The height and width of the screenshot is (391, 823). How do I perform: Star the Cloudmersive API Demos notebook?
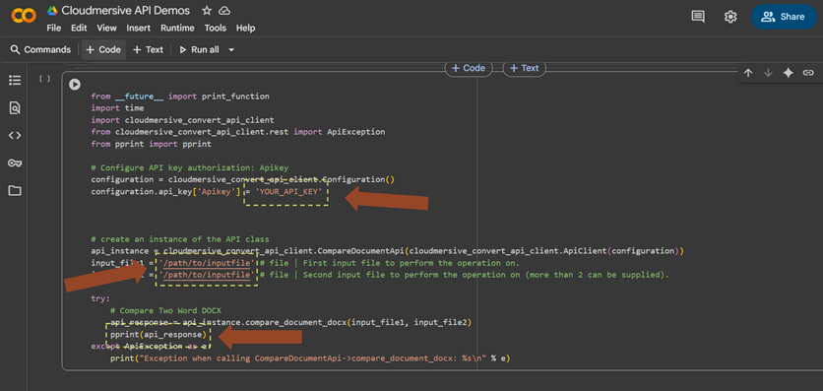coord(207,11)
